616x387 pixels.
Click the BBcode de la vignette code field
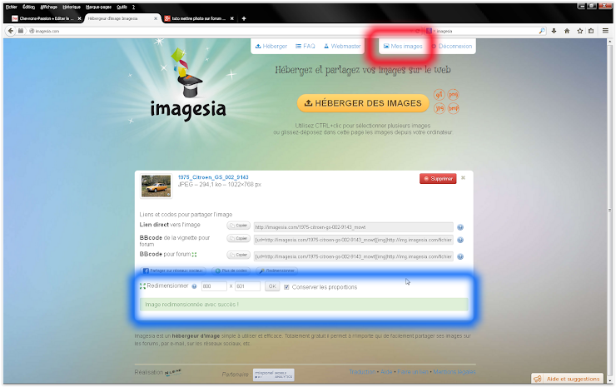point(353,240)
